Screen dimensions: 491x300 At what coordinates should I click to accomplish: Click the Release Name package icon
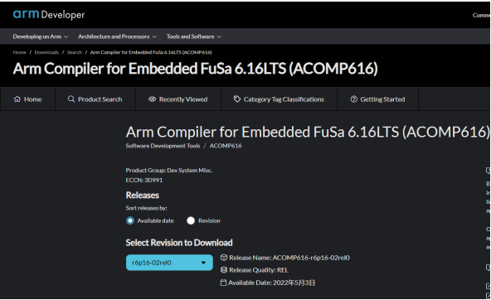tap(223, 258)
